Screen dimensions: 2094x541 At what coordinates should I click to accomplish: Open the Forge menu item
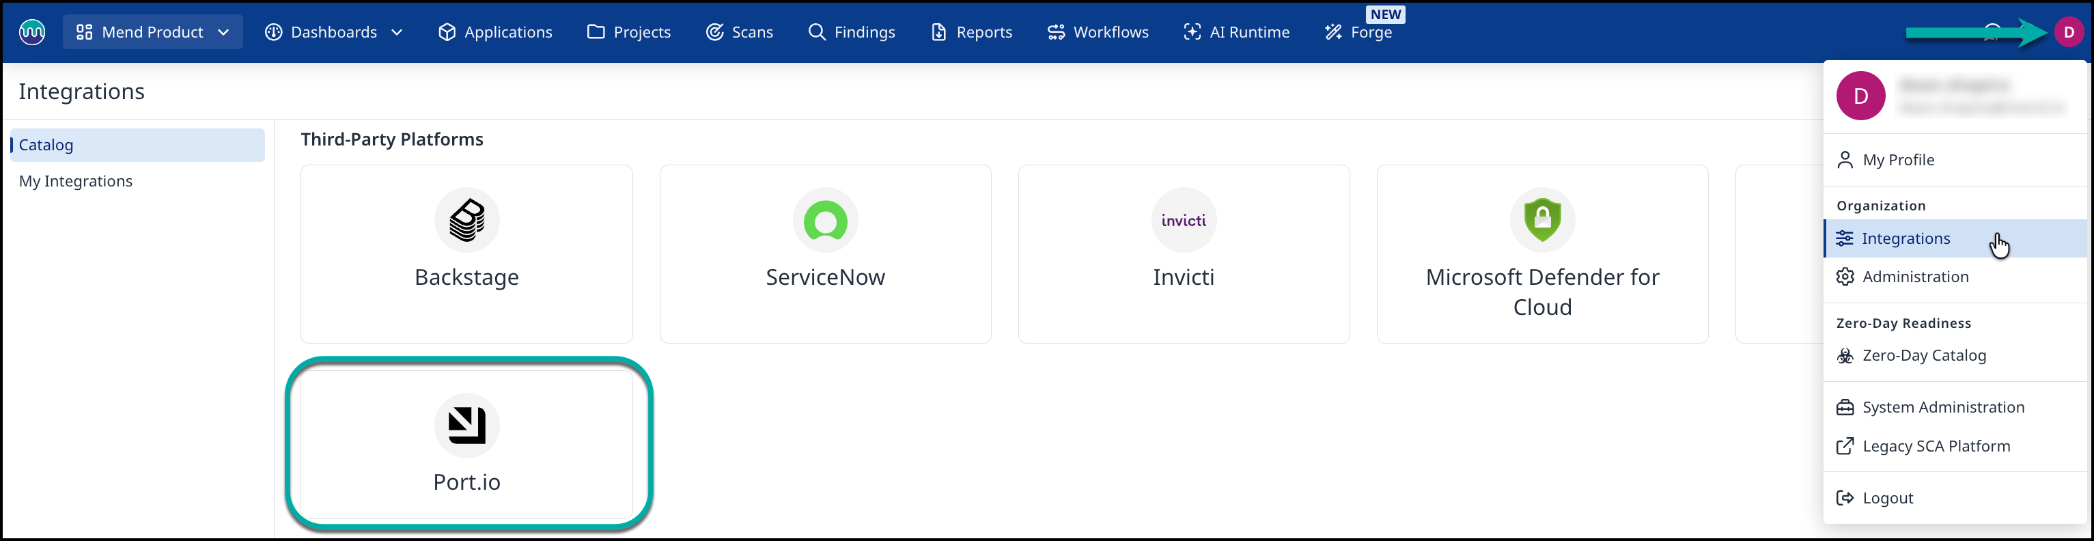tap(1360, 31)
